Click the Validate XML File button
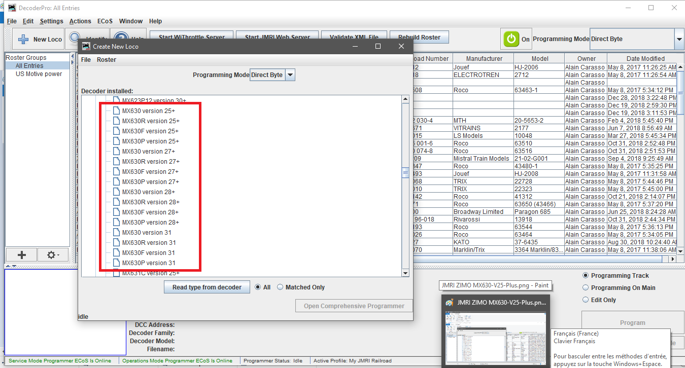The image size is (685, 368). [x=354, y=37]
